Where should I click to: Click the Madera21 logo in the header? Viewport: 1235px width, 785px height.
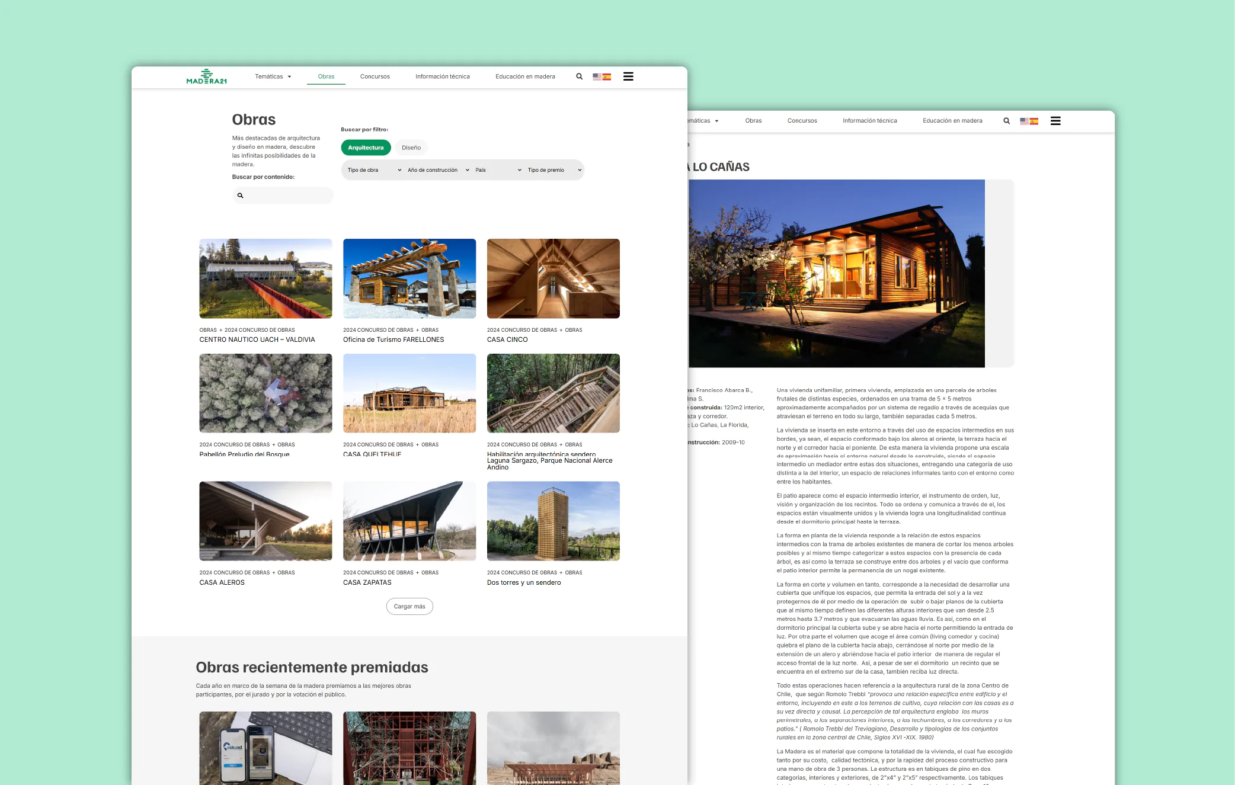[x=206, y=76]
